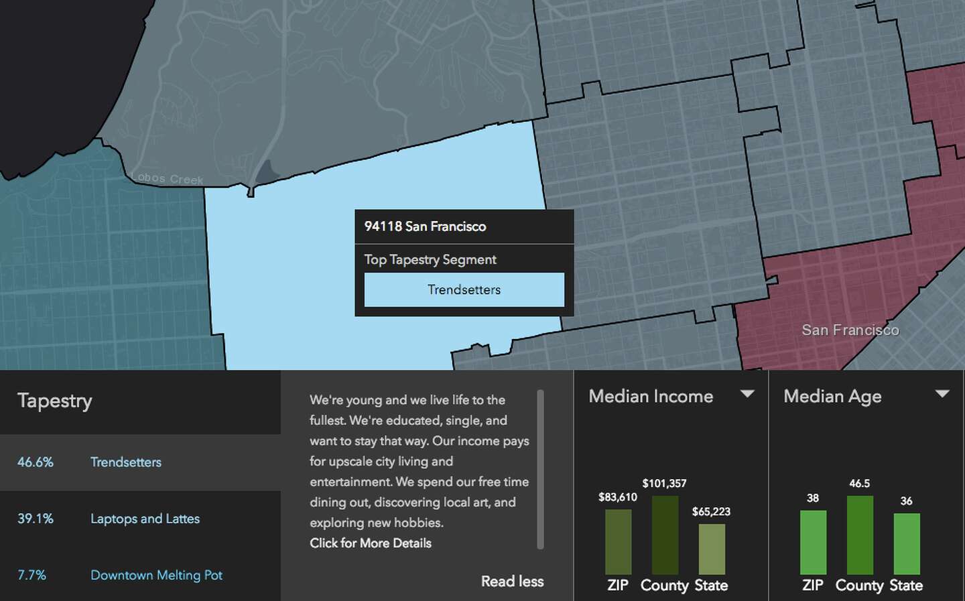Select the highlighted 94118 zip region on the map
965x601 pixels.
click(x=281, y=268)
